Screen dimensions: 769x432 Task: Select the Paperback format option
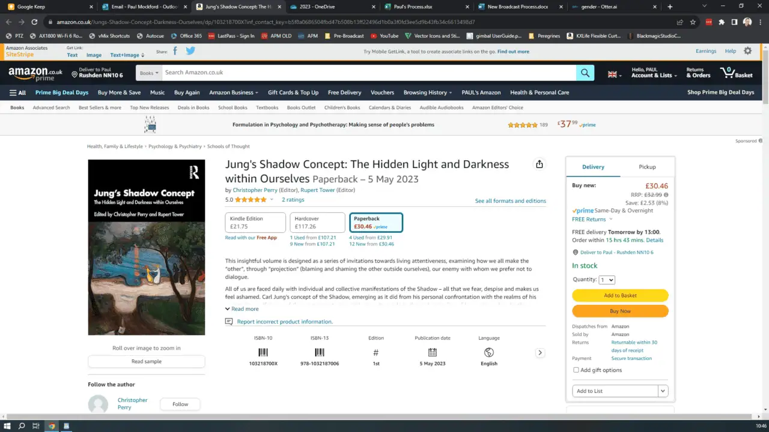click(376, 223)
